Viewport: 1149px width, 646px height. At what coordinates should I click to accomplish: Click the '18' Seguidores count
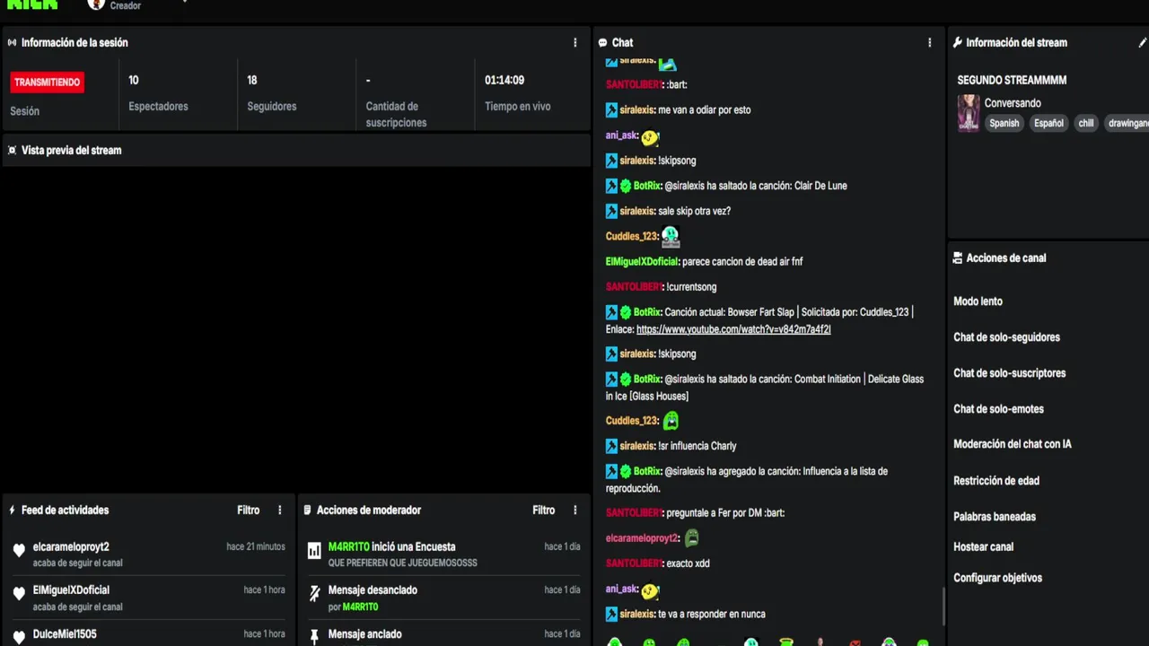coord(252,80)
